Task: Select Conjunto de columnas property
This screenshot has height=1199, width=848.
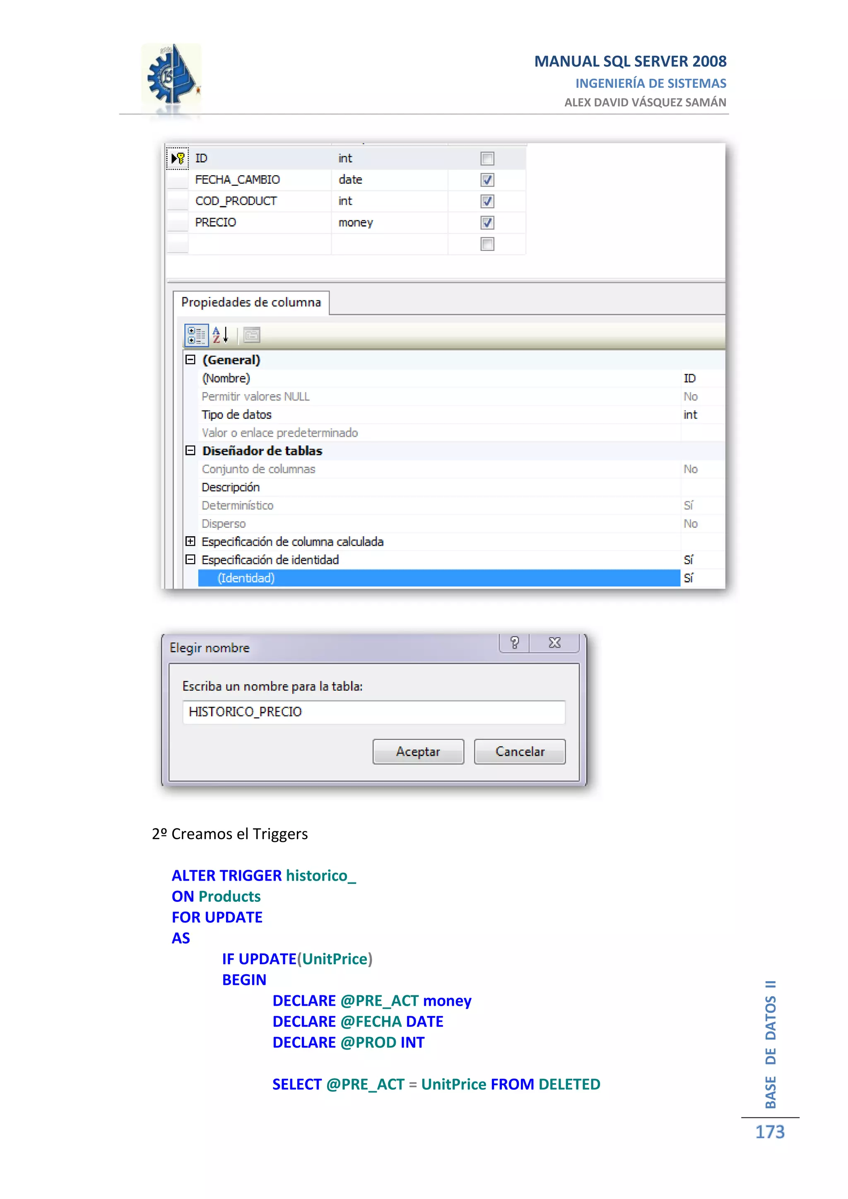Action: pos(462,469)
